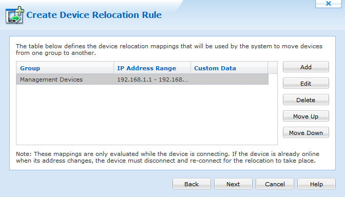Screen dimensions: 345x197
Task: Delete the selected mapping
Action: pos(306,100)
